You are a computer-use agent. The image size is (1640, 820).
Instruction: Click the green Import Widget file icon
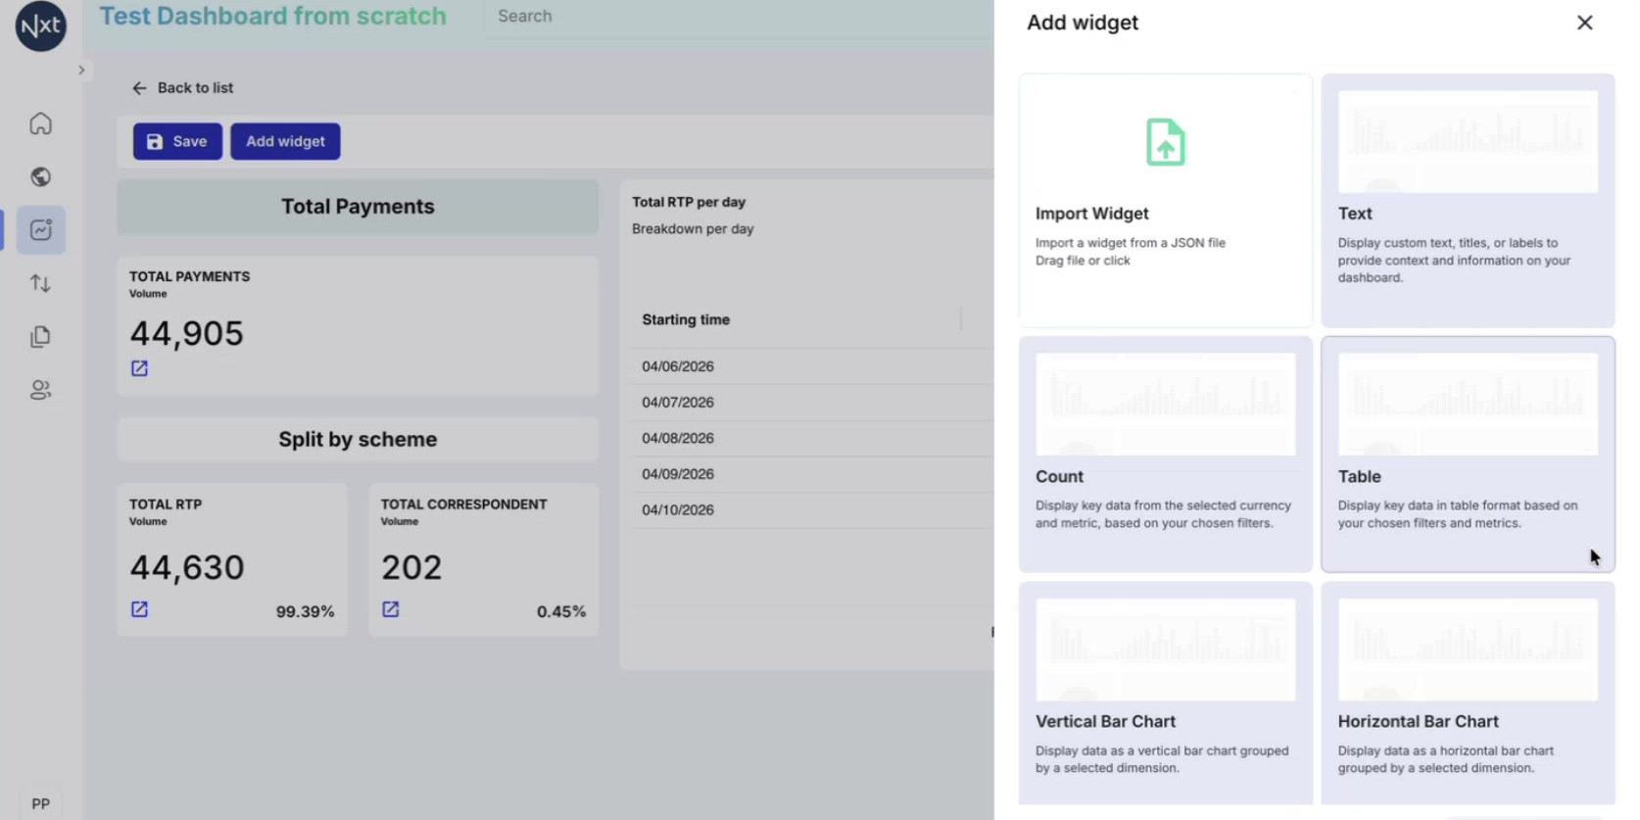1165,142
